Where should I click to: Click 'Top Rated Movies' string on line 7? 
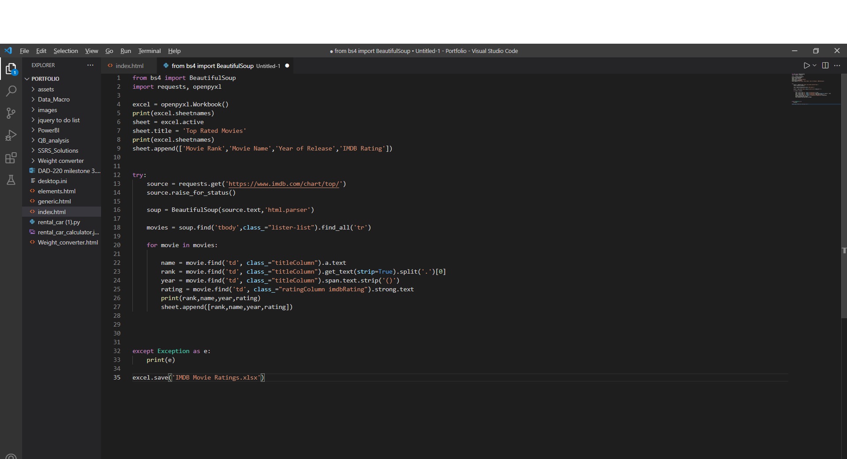coord(214,131)
